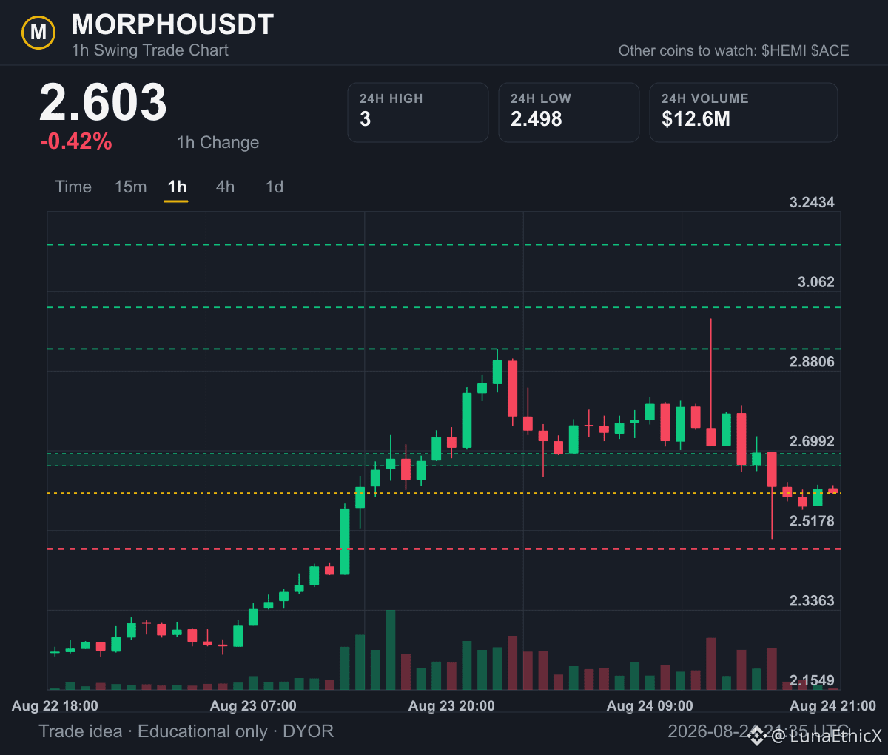The height and width of the screenshot is (755, 888).
Task: Click the Trade idea disclaimer text
Action: (x=186, y=731)
